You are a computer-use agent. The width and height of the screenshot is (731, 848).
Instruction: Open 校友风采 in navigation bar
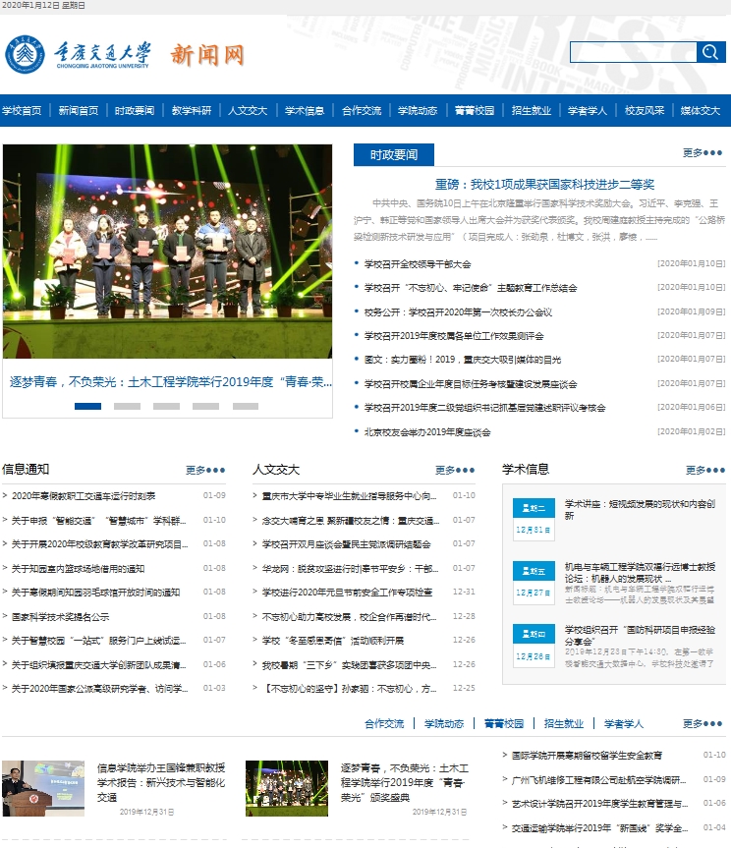(645, 110)
